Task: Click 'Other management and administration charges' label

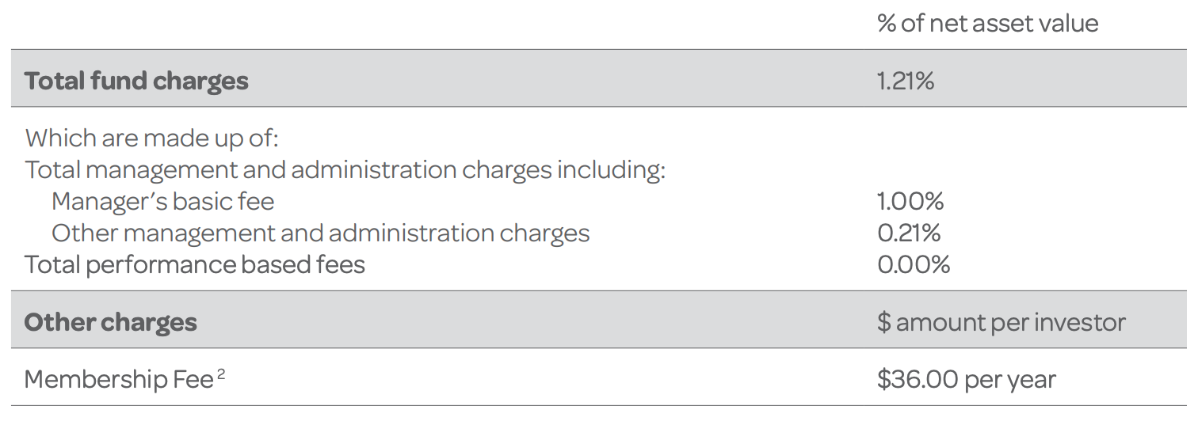Action: tap(320, 233)
